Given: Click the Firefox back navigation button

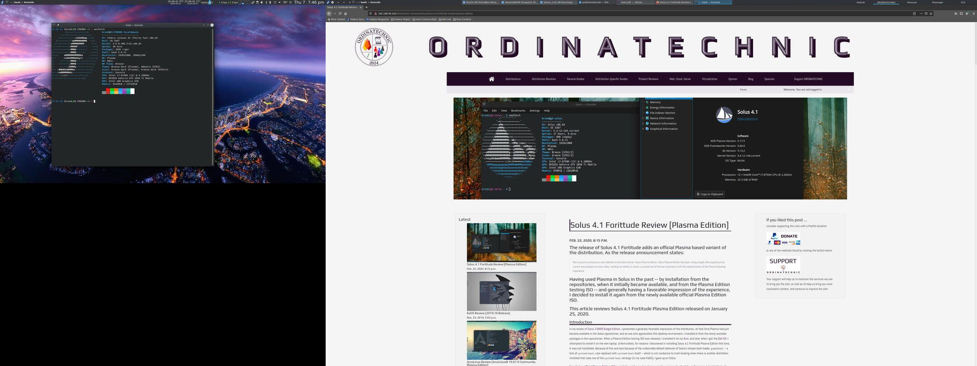Looking at the screenshot, I should [x=329, y=14].
